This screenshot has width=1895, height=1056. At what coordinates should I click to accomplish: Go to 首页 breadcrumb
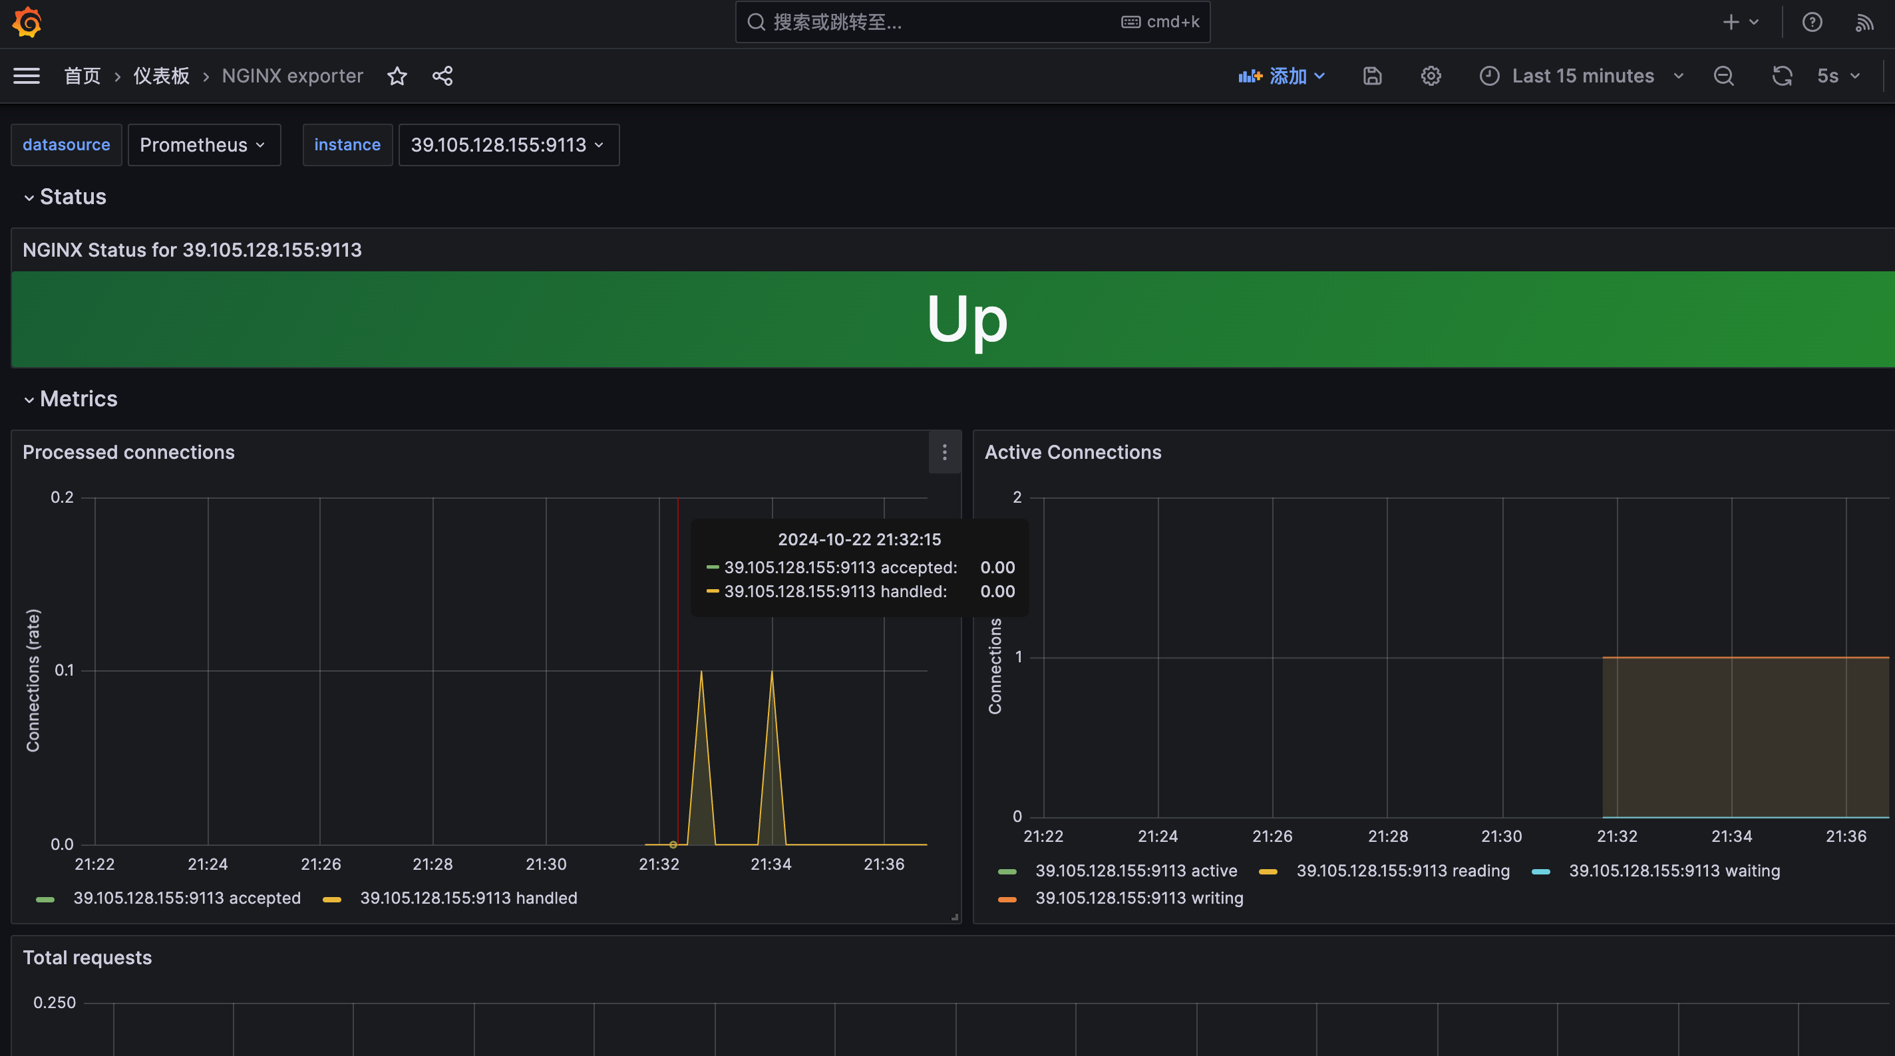(82, 76)
